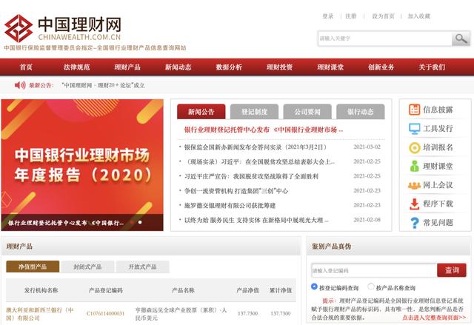Open 数据分析 navigation menu

(x=229, y=67)
